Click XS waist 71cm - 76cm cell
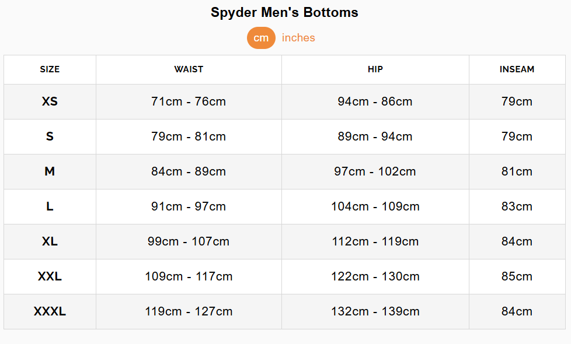571x344 pixels. 189,101
